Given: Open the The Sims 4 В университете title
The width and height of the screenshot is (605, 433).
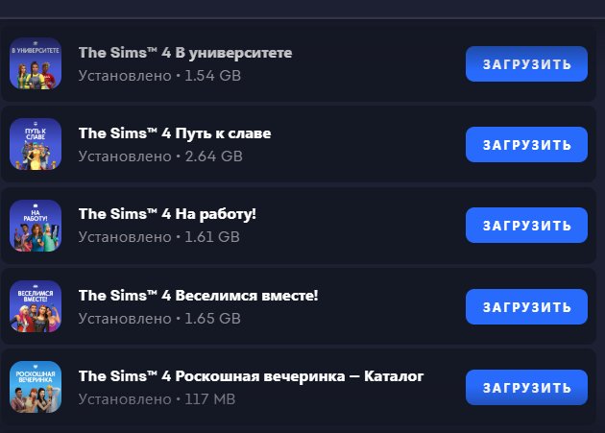Looking at the screenshot, I should 185,53.
